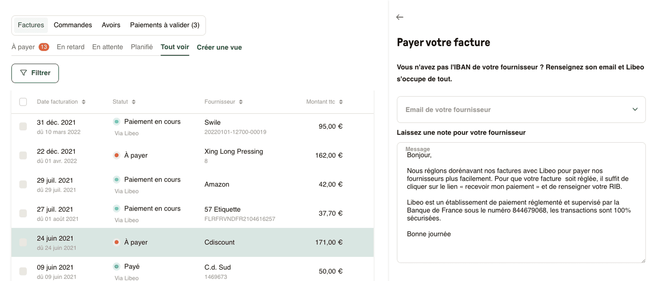652x281 pixels.
Task: Select the En retard filter view
Action: tap(71, 47)
